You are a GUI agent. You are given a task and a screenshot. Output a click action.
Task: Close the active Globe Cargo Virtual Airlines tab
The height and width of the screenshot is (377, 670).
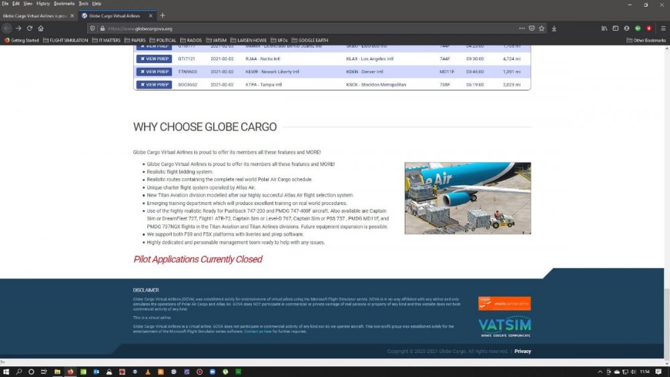pos(150,16)
